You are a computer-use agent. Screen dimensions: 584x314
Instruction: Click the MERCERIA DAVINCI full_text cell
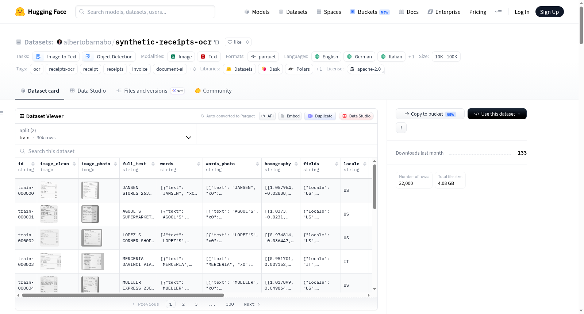(138, 261)
